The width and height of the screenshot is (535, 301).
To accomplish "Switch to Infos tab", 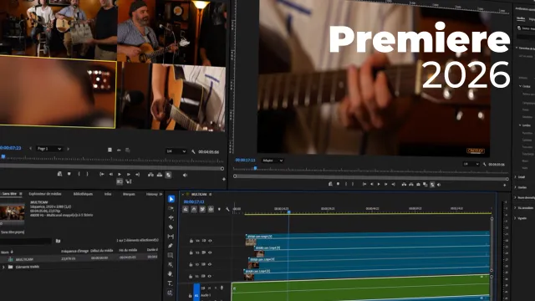I will 108,194.
